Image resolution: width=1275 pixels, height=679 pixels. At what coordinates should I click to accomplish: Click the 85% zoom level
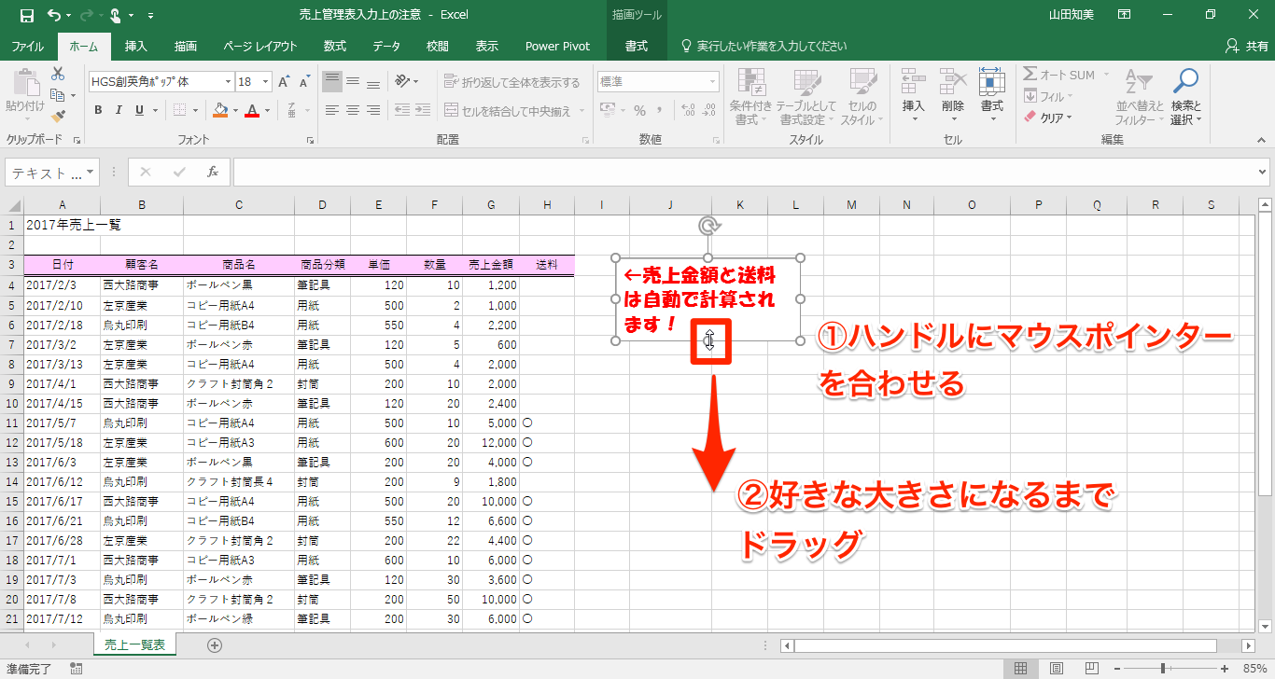tap(1254, 669)
